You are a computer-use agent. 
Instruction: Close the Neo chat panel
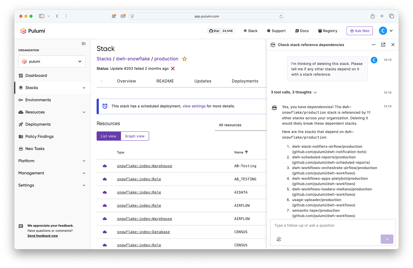393,45
